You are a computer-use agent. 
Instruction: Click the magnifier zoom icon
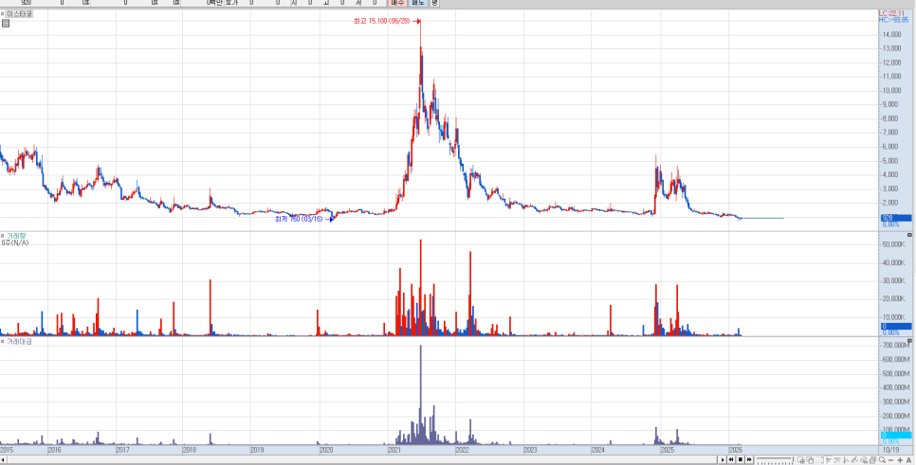click(882, 459)
